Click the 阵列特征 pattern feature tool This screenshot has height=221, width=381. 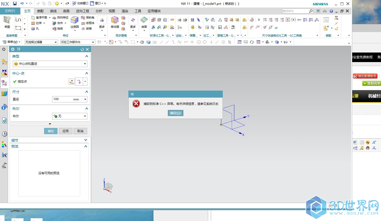point(60,18)
